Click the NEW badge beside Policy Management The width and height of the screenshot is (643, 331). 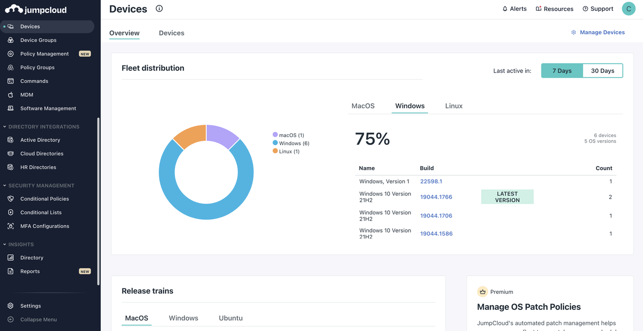[x=85, y=54]
